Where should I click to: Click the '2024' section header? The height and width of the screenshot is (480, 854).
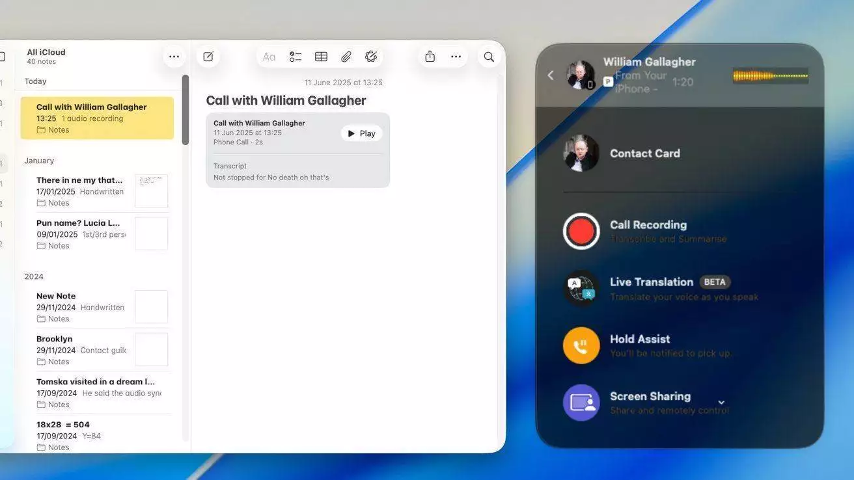click(x=34, y=276)
